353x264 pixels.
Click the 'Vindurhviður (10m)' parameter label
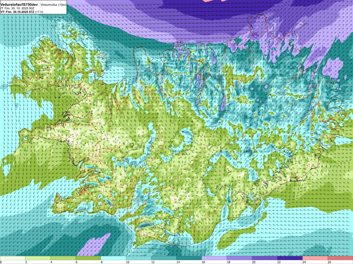[53, 5]
